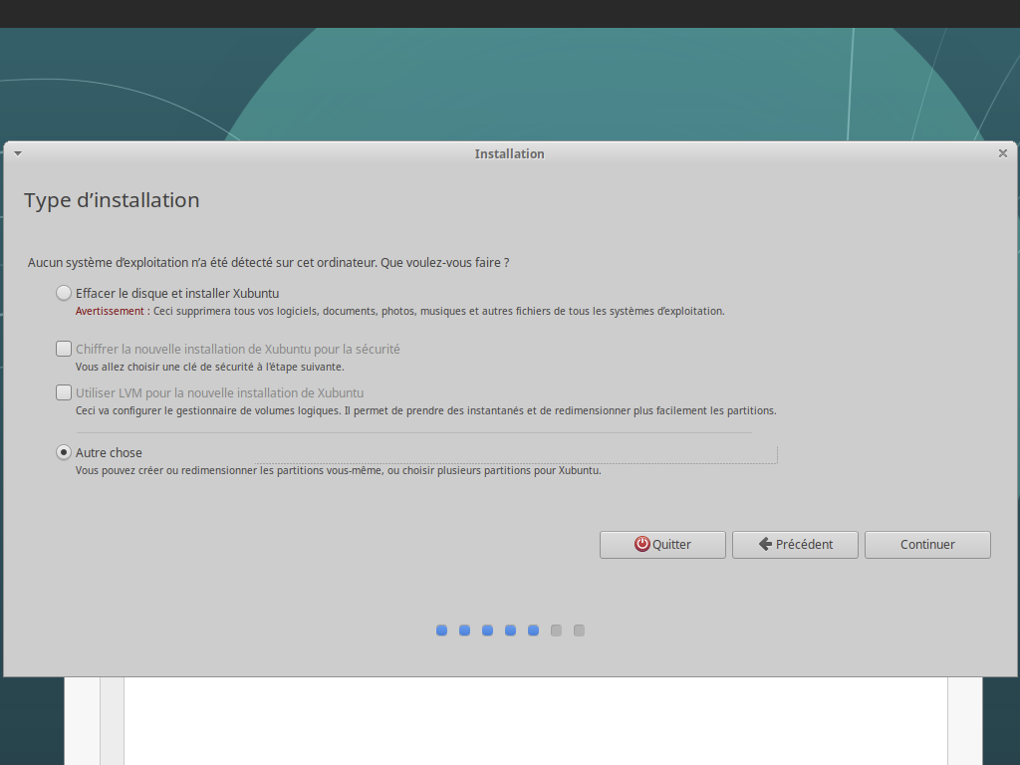Click the first blue progress dot
This screenshot has height=765, width=1020.
441,631
